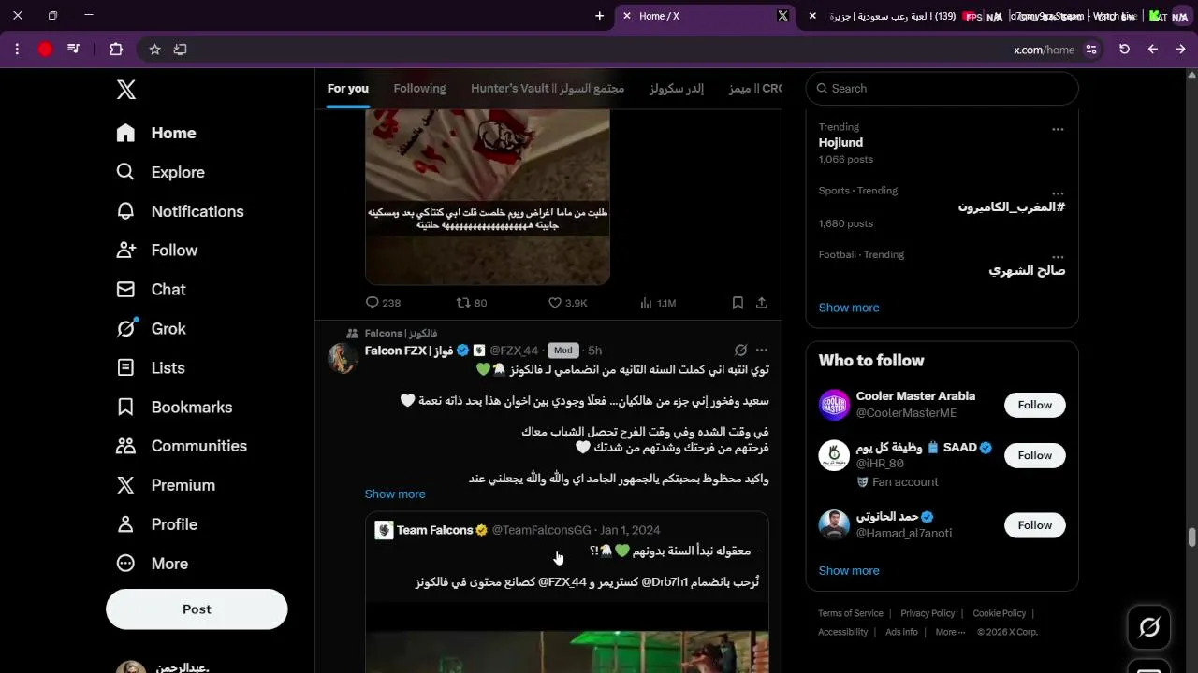1198x673 pixels.
Task: Open More options in the sidebar
Action: coord(152,564)
